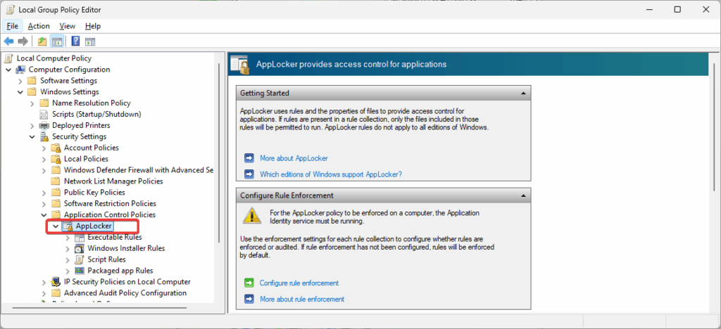Click the Security Settings shield icon
Screen dimensions: 721x329
click(x=44, y=136)
